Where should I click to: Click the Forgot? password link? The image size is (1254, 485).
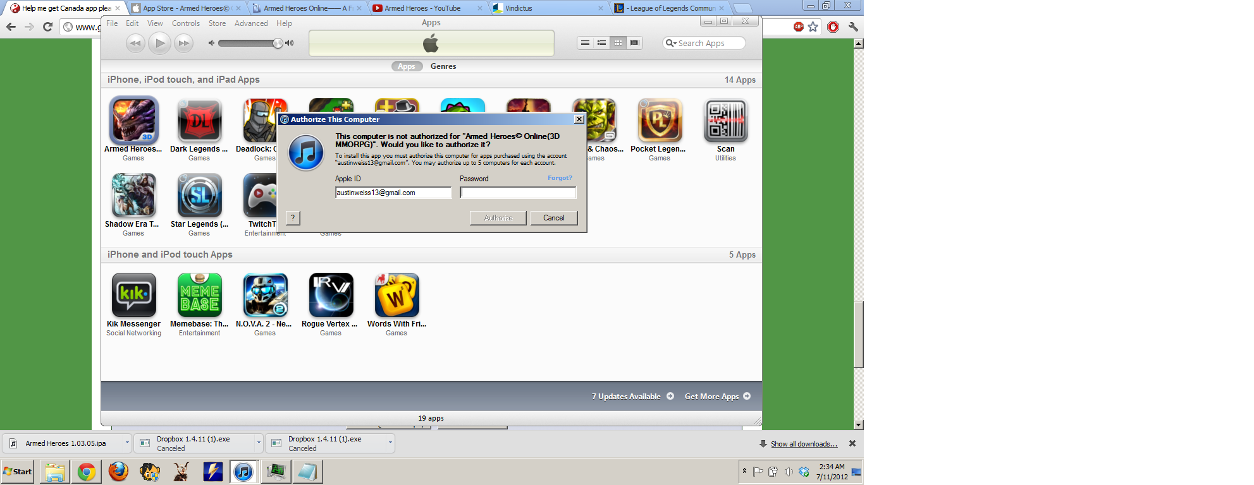pos(560,178)
